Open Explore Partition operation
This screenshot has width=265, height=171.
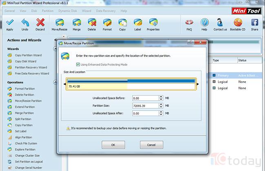(25, 149)
